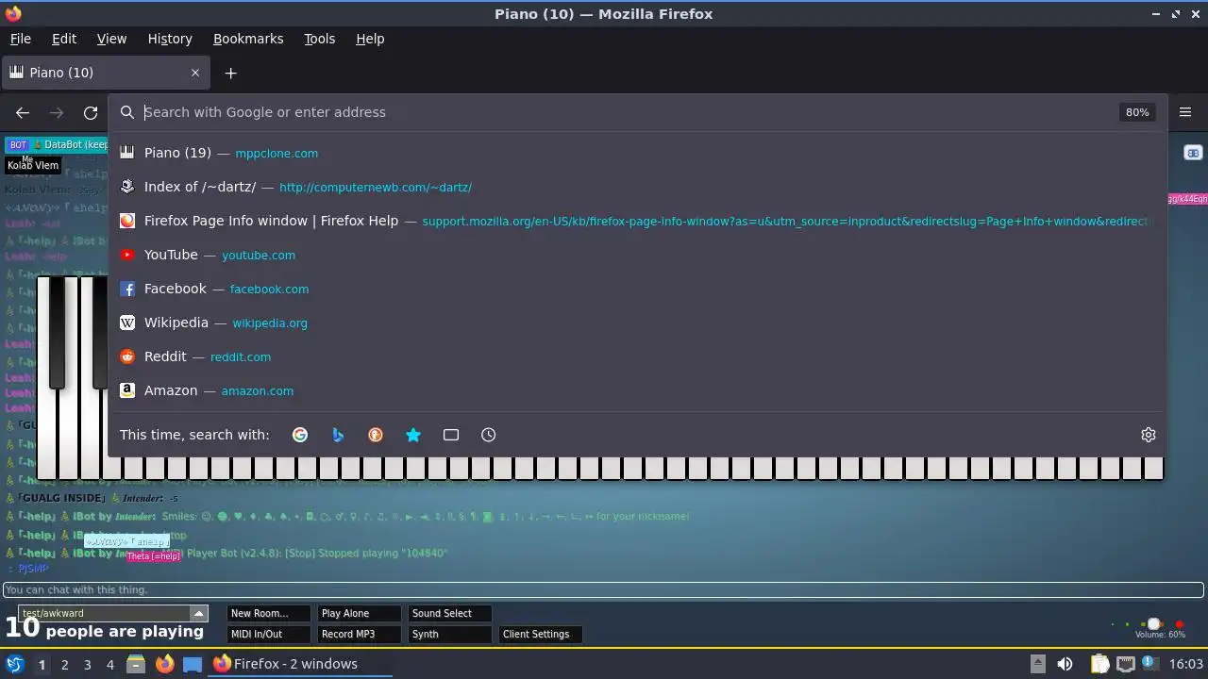Search with DuckDuckGo this time
The width and height of the screenshot is (1208, 679).
[x=376, y=435]
